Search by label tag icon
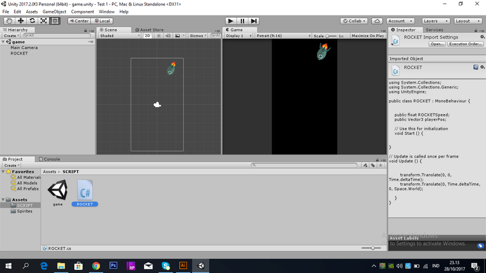 point(373,165)
